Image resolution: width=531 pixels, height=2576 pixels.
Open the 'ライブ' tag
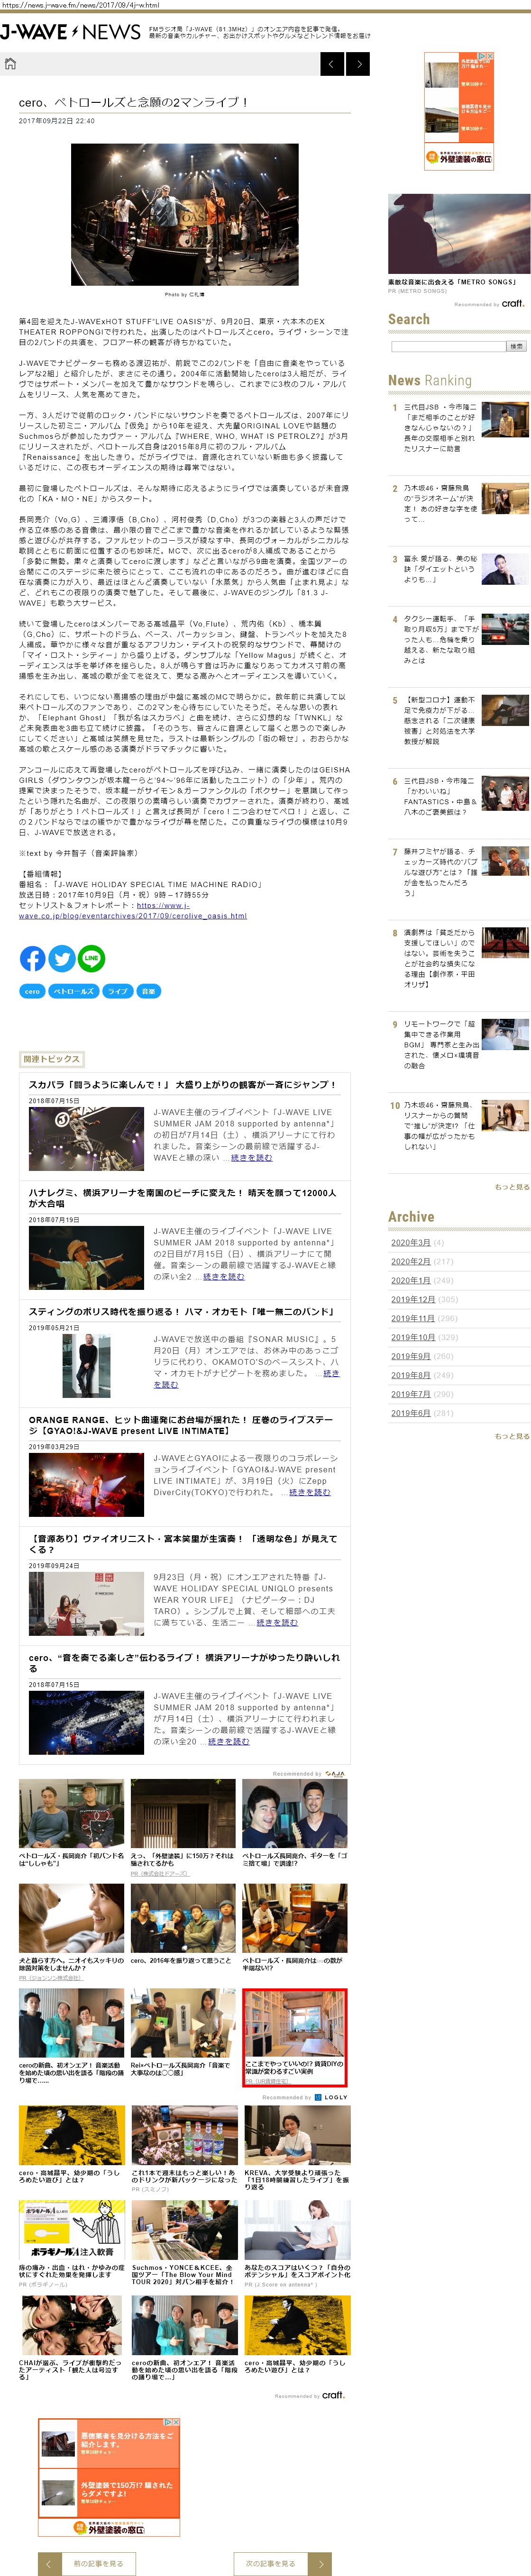coord(118,991)
